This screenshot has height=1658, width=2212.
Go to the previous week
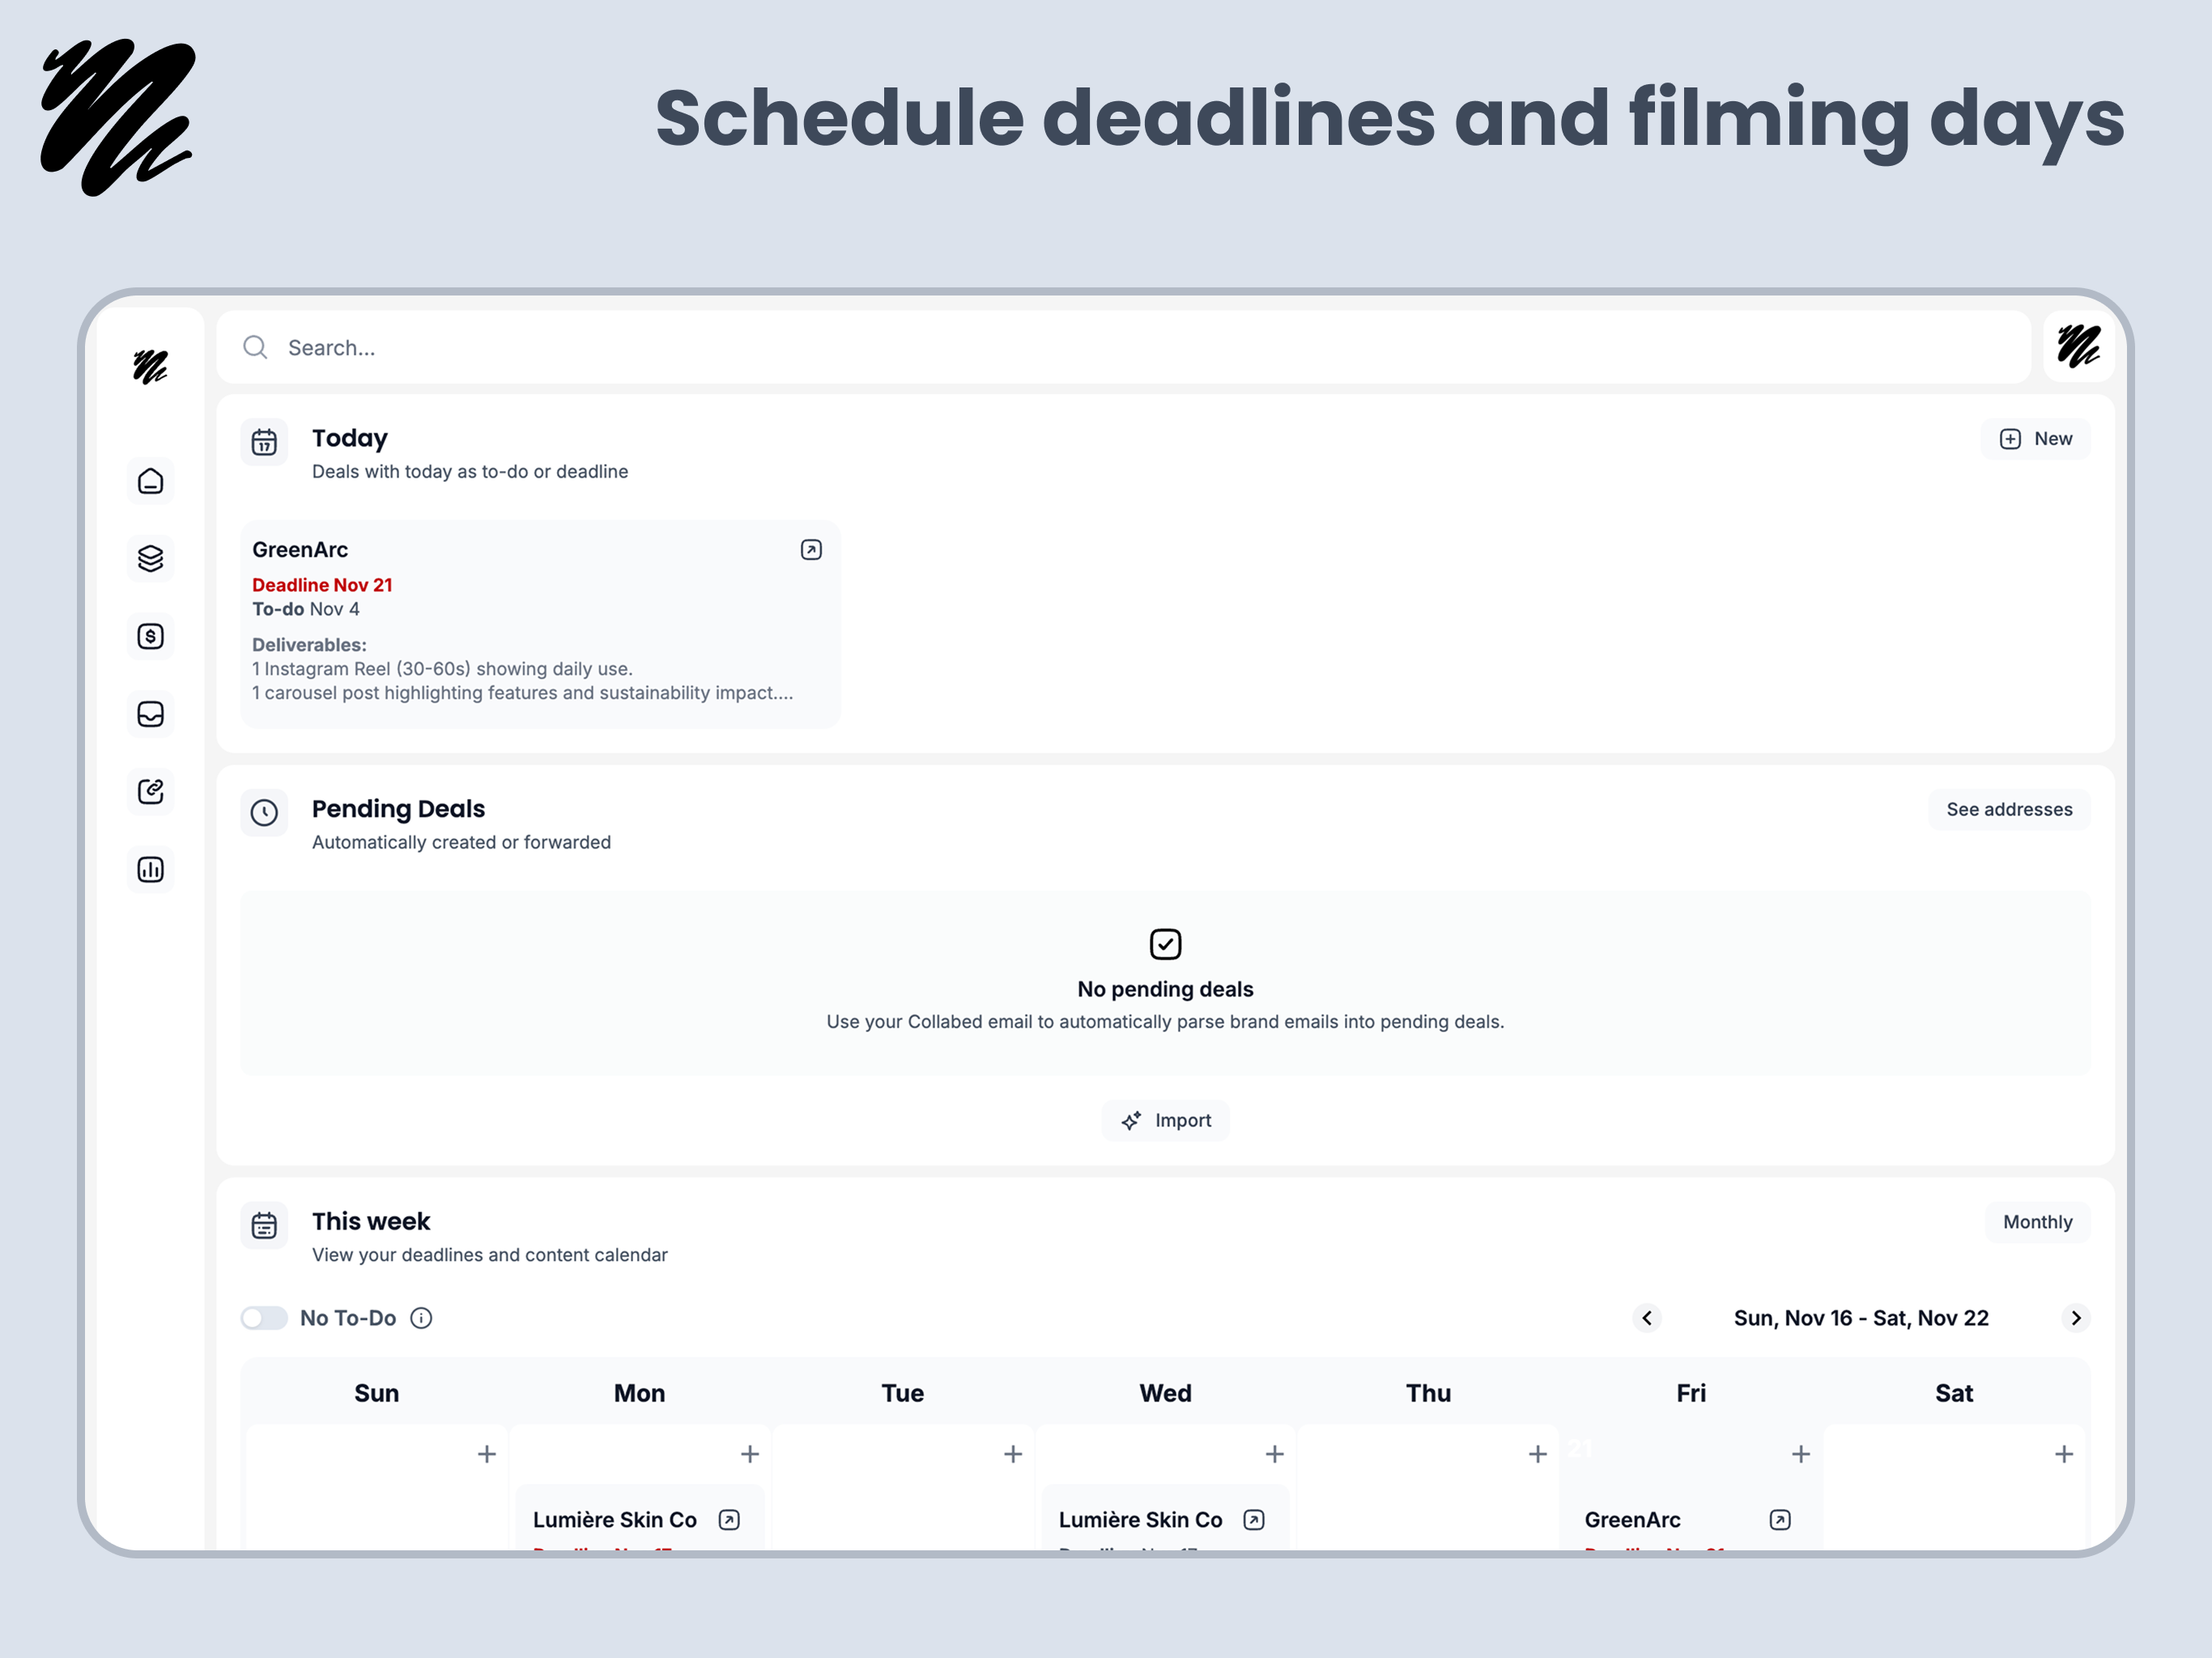pyautogui.click(x=1647, y=1318)
